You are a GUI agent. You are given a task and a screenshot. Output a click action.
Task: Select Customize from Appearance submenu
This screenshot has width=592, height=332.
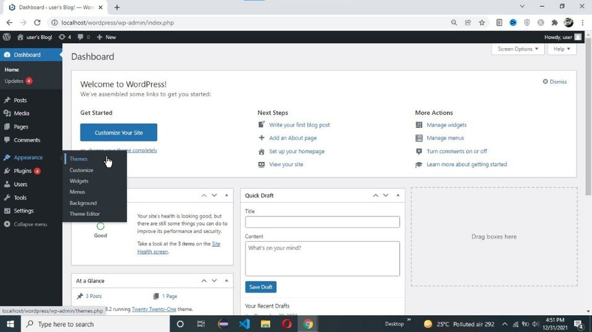coord(81,170)
